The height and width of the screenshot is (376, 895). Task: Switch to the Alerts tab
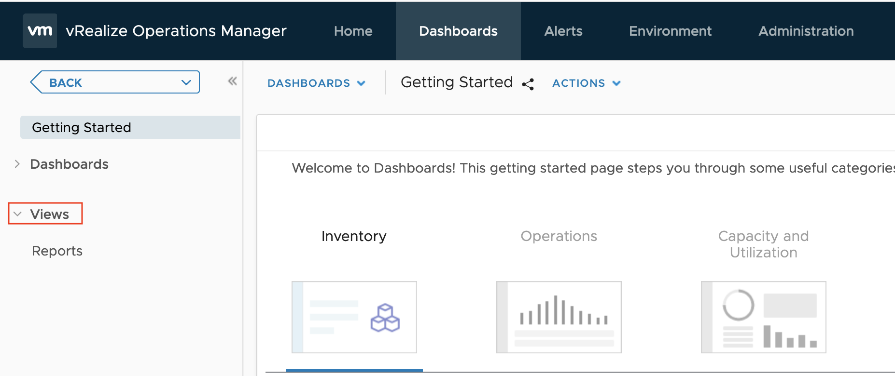pyautogui.click(x=563, y=31)
